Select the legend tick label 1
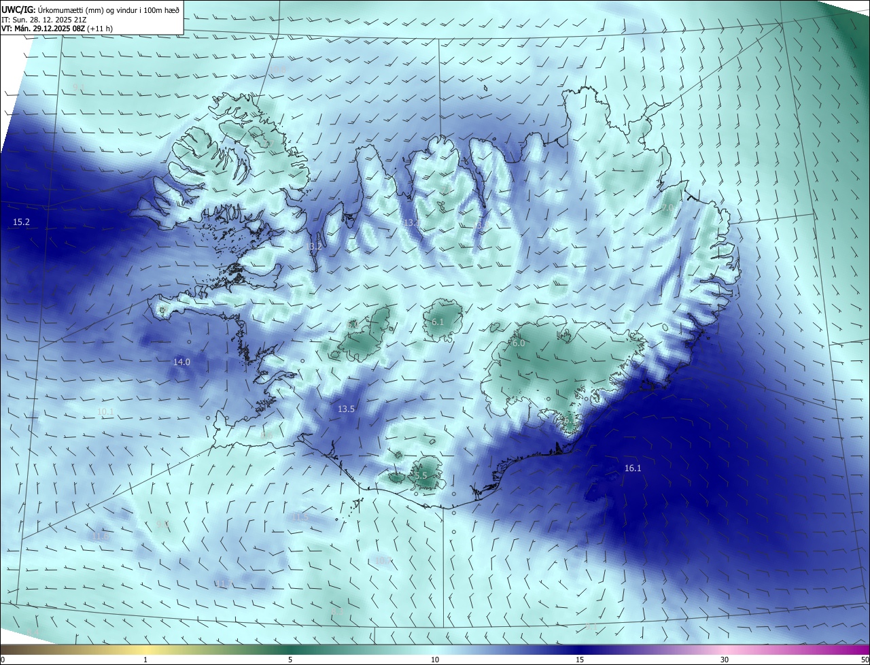Image resolution: width=870 pixels, height=665 pixels. coord(145,660)
